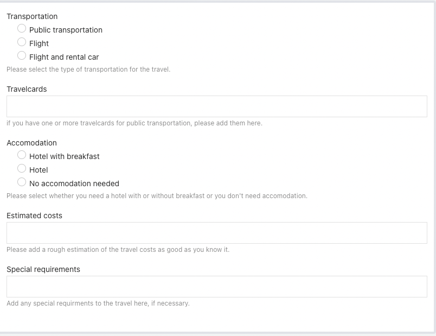The image size is (436, 336).
Task: Select the Public transportation radio button
Action: [22, 28]
